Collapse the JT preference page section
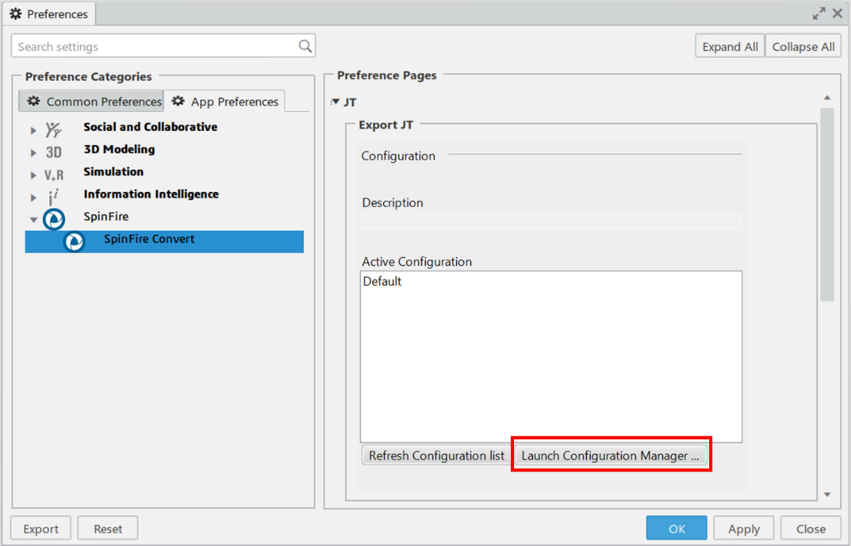The image size is (851, 546). [335, 102]
